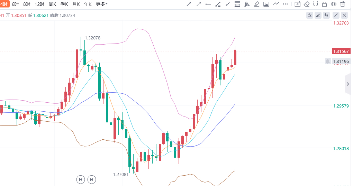Select the 12时 timeframe tab
The height and width of the screenshot is (186, 353).
pos(39,4)
